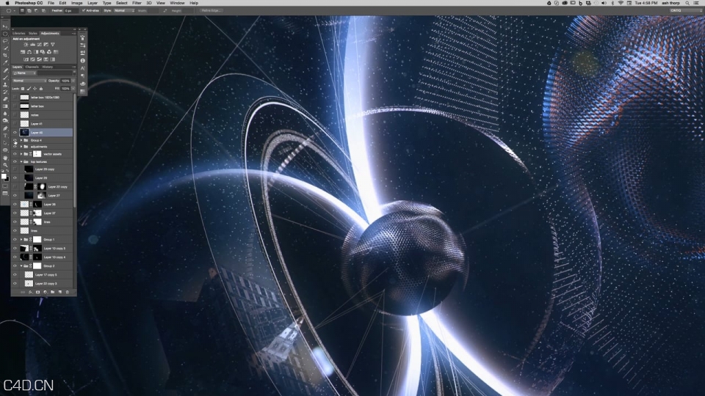Click the delete layer trash icon

[x=67, y=292]
